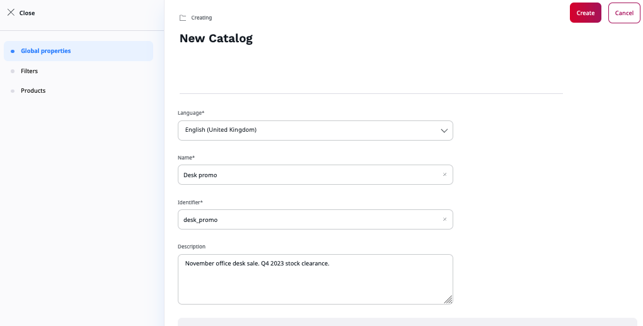This screenshot has height=326, width=643.
Task: Click the Creating breadcrumb text
Action: pos(202,18)
